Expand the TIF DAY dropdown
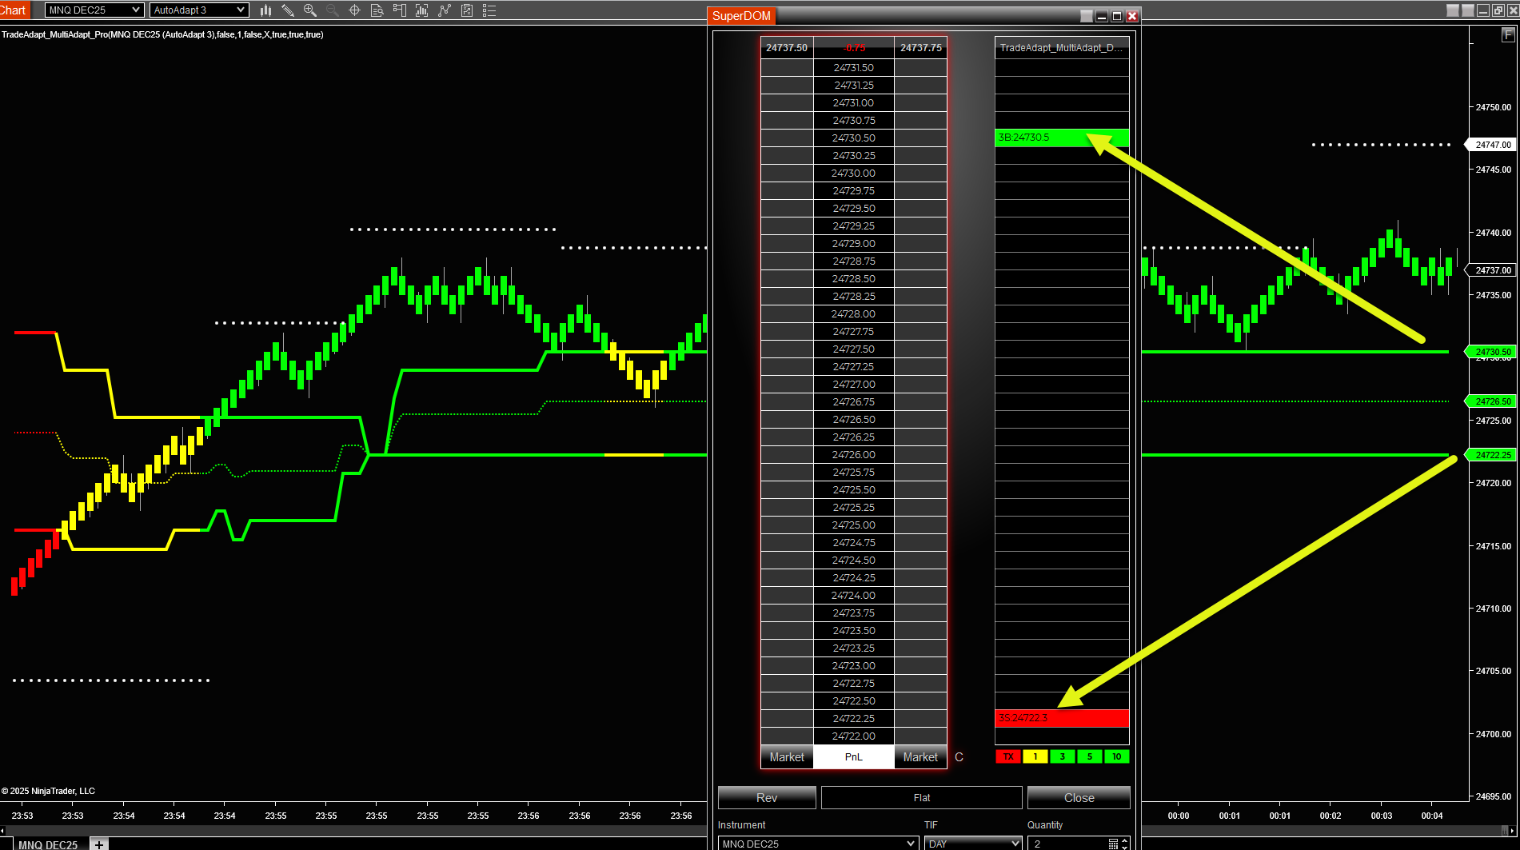The width and height of the screenshot is (1520, 850). pyautogui.click(x=972, y=843)
